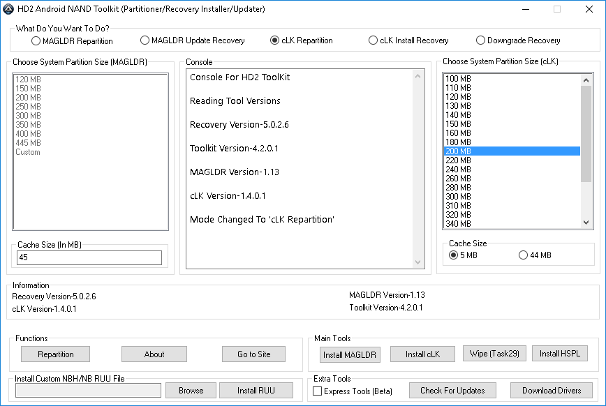606x406 pixels.
Task: Click the cLK partition list scrollbar thumb
Action: (586, 134)
